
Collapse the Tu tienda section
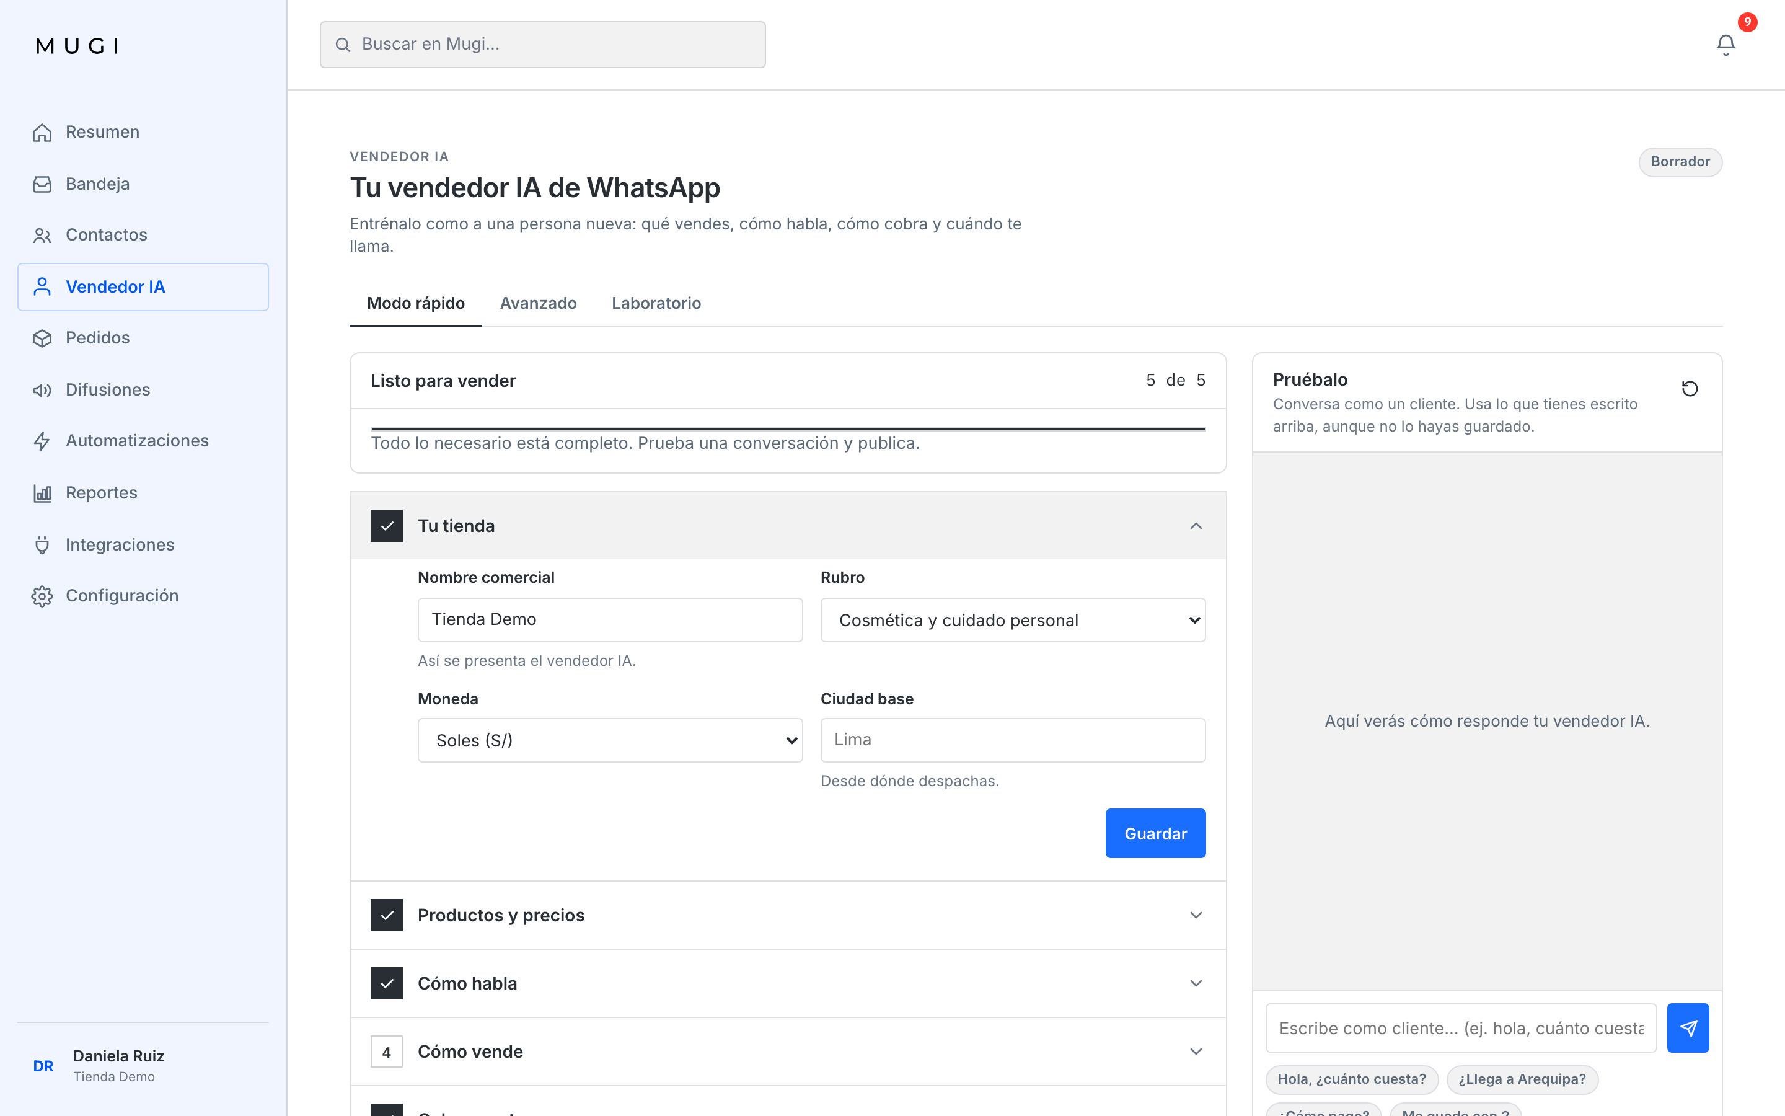pyautogui.click(x=788, y=526)
